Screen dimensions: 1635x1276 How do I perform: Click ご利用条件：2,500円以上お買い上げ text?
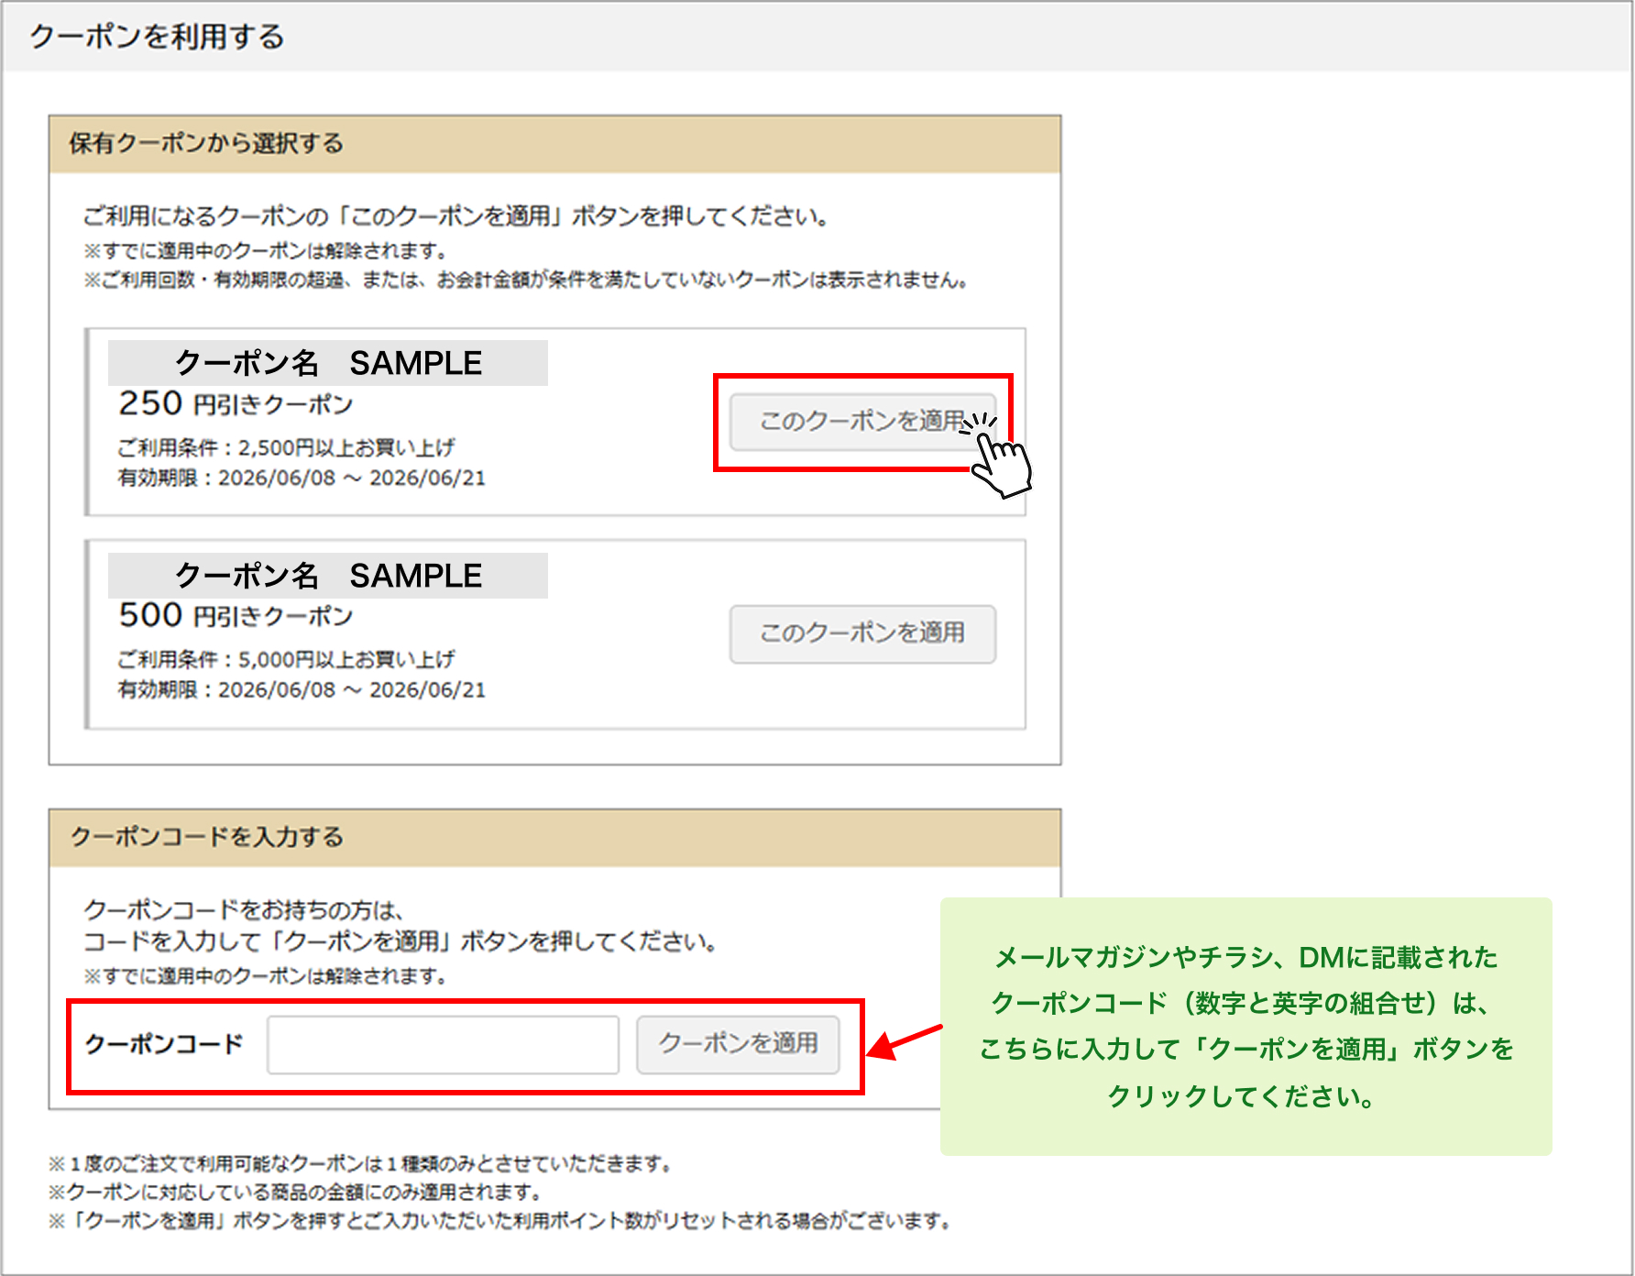[x=286, y=447]
